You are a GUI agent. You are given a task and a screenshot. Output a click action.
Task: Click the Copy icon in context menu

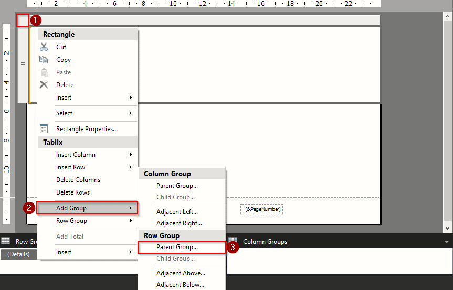(44, 59)
